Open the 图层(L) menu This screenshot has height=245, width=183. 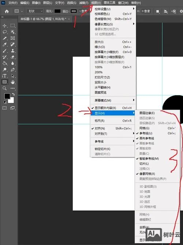tap(48, 3)
